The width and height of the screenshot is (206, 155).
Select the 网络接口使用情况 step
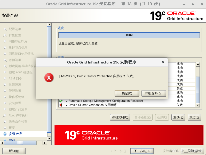tap(21, 54)
